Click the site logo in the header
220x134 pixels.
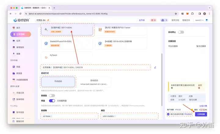pos(21,20)
